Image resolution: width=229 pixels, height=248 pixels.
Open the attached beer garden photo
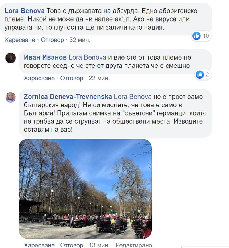coord(85,189)
